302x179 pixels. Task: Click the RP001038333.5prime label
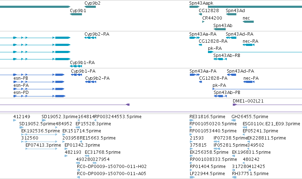(213, 159)
